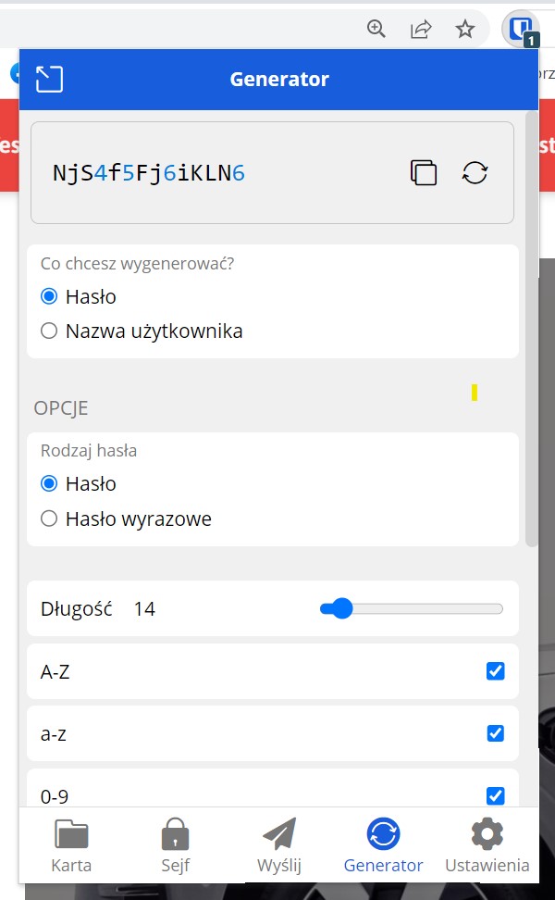Select Hasło under Co chcesz wygenerować
Viewport: 555px width, 900px height.
(50, 297)
